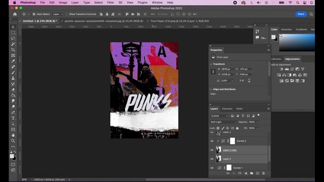324x182 pixels.
Task: Create a new layer icon
Action: coord(258,173)
